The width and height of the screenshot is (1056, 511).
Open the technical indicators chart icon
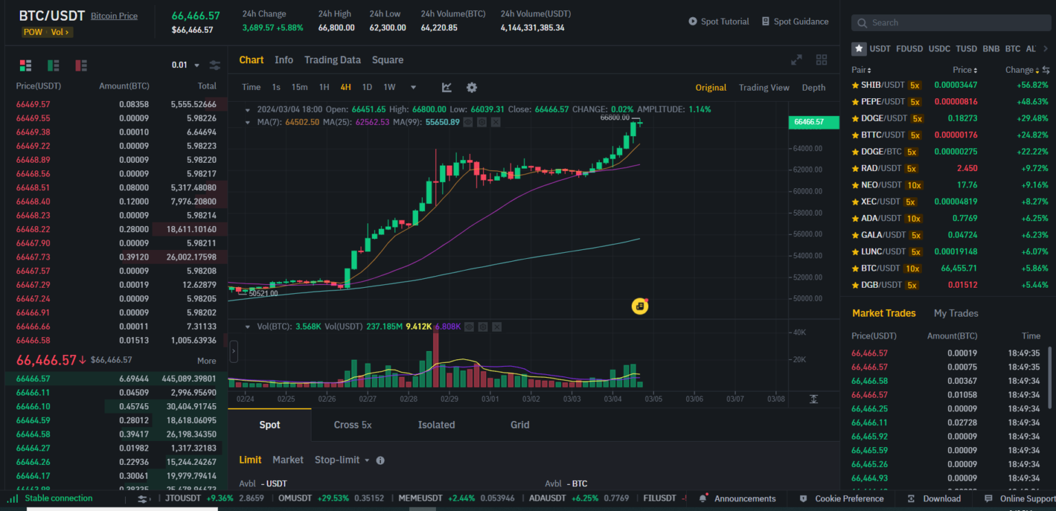tap(447, 87)
